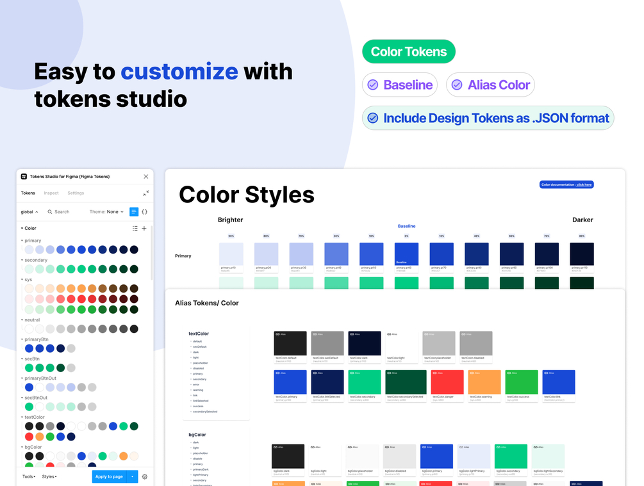This screenshot has height=486, width=644.
Task: Collapse the primaryBtn token group
Action: click(22, 339)
